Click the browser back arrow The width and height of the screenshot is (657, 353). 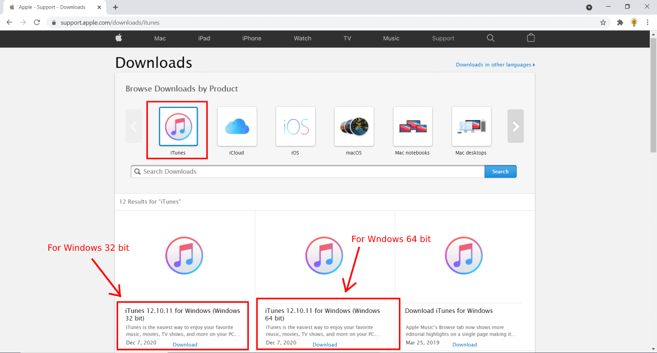[9, 23]
